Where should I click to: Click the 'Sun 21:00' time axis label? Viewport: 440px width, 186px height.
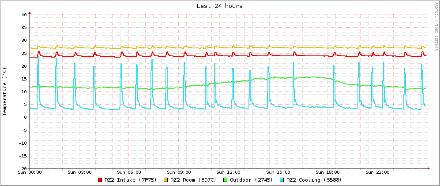click(378, 172)
